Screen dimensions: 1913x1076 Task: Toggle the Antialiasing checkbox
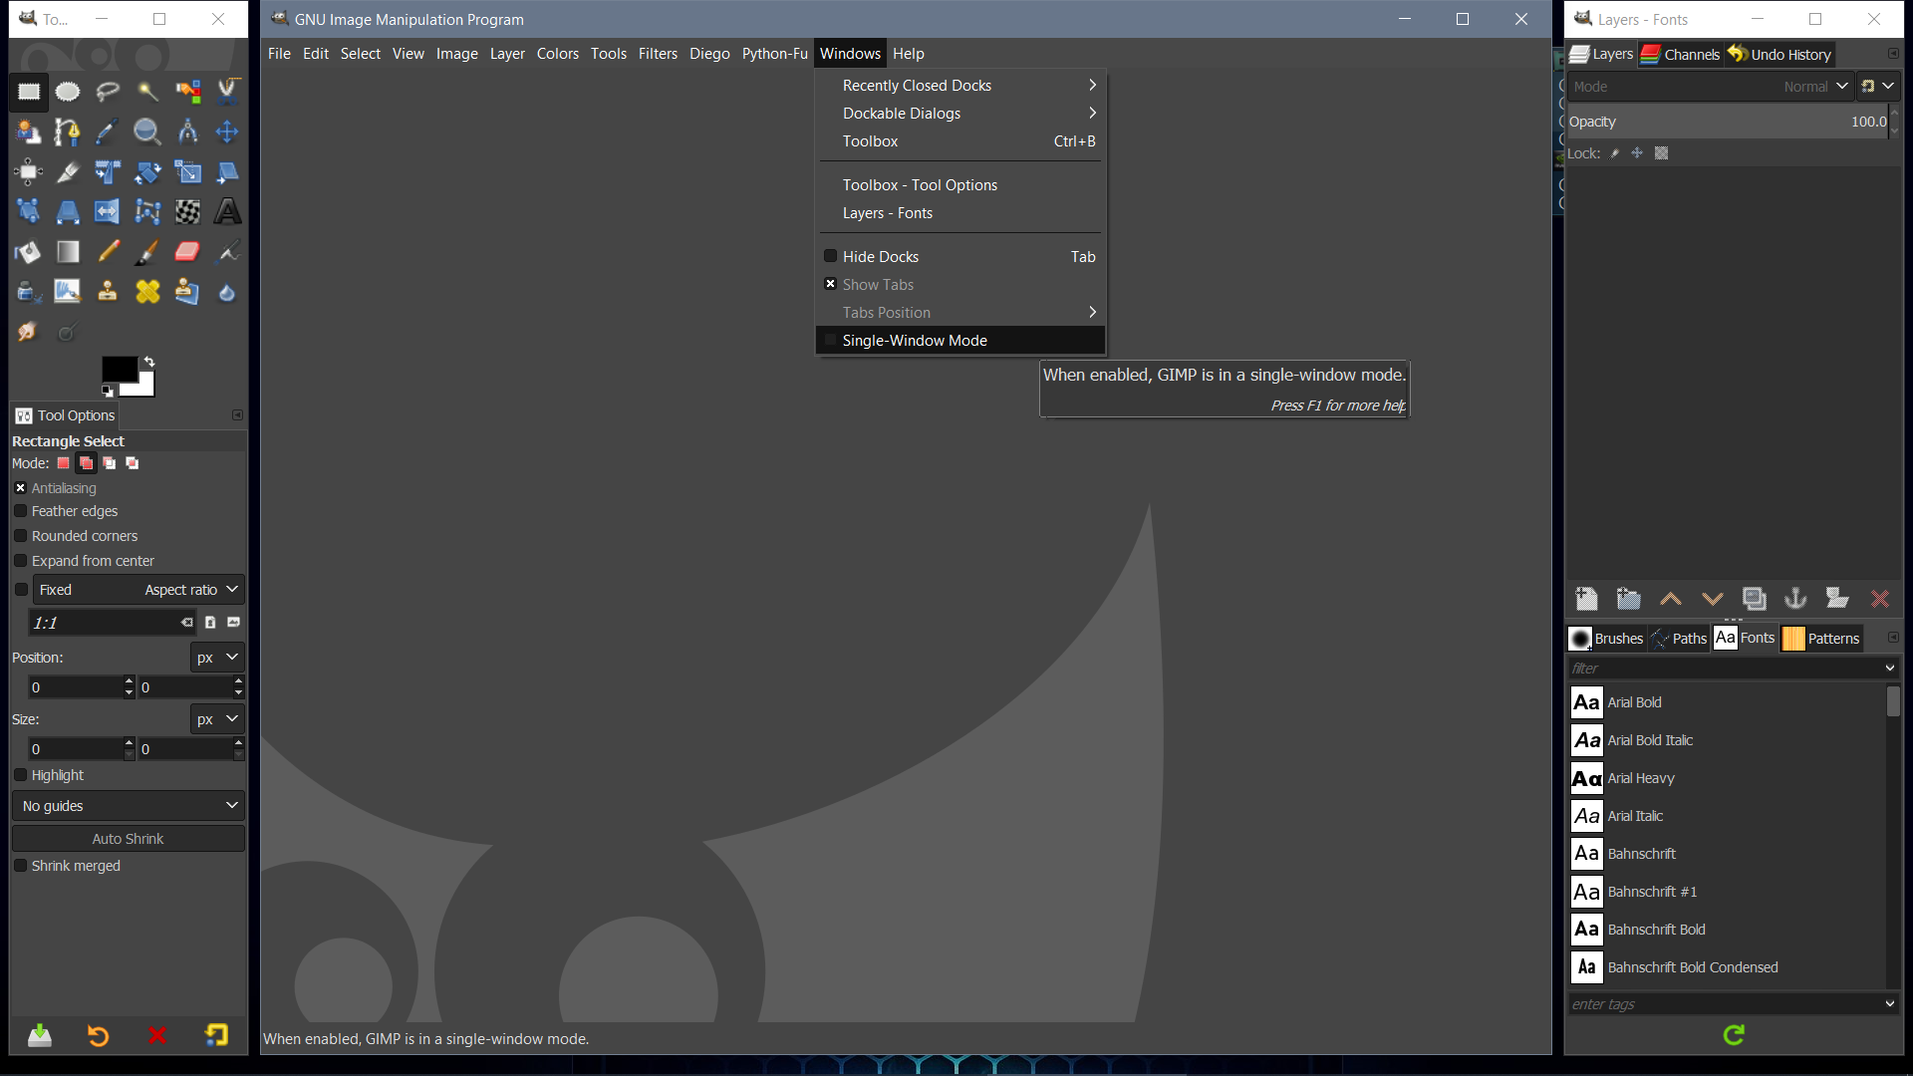(x=20, y=488)
